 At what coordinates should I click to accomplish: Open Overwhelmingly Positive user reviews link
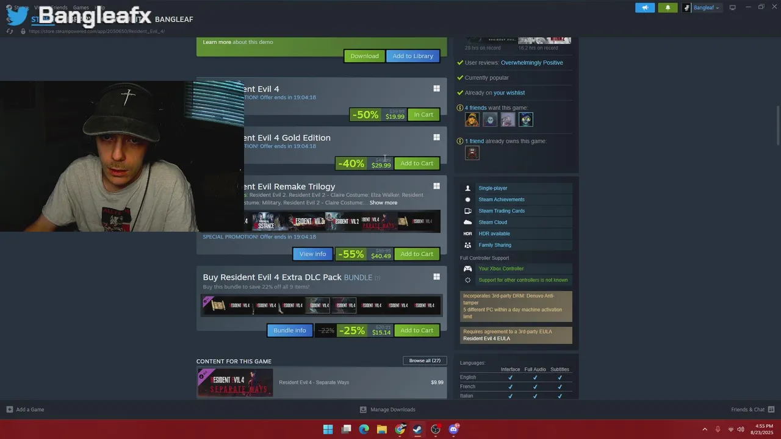coord(531,63)
